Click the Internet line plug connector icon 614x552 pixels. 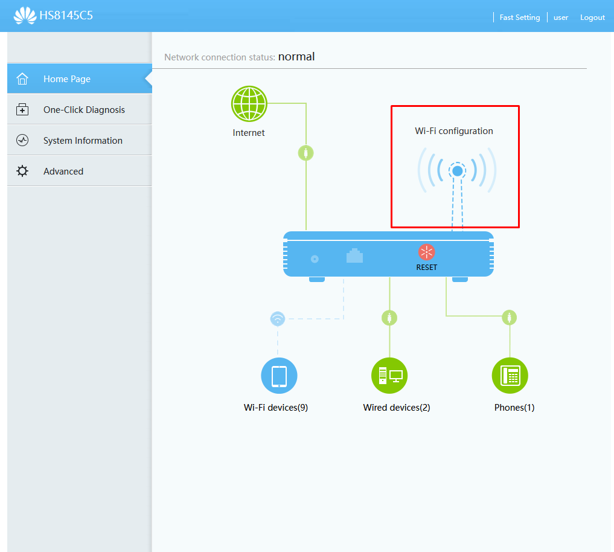[306, 153]
